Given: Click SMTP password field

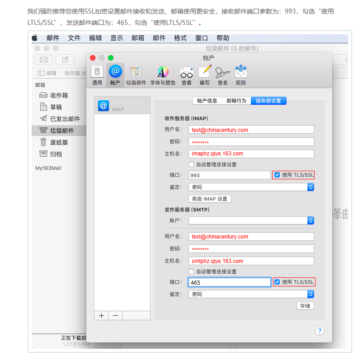Looking at the screenshot, I should [x=251, y=248].
